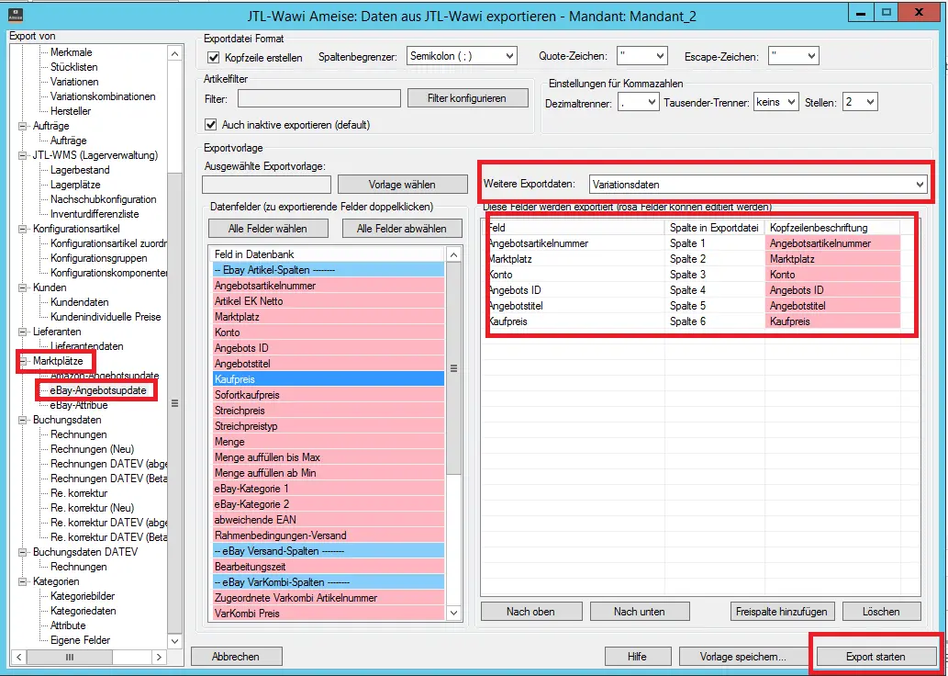The width and height of the screenshot is (948, 676).
Task: Select Menge auffüllen bis Max field
Action: click(329, 456)
